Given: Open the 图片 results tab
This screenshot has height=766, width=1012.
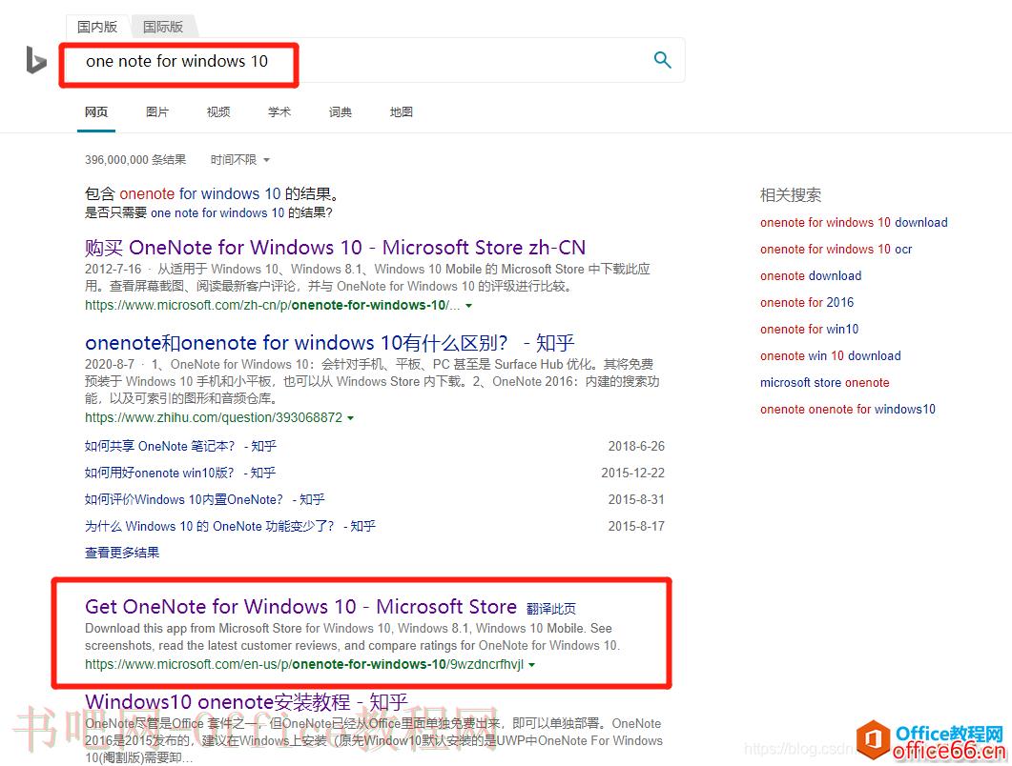Looking at the screenshot, I should point(156,112).
